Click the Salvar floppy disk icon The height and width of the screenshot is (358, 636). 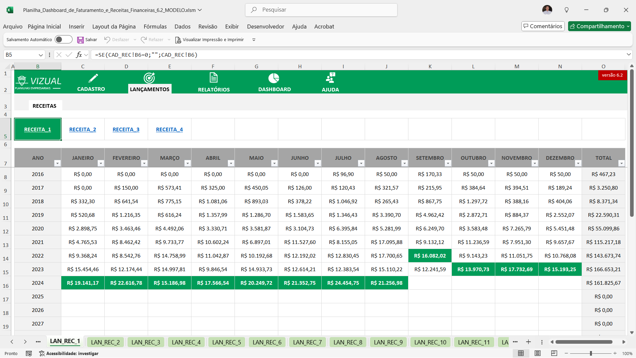[x=80, y=40]
